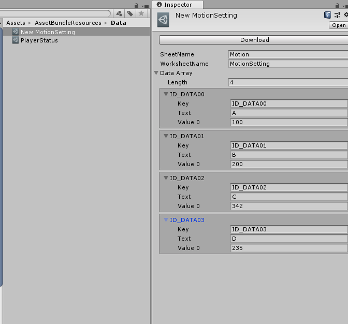Click the Inspector preset sliders icon

tap(337, 15)
